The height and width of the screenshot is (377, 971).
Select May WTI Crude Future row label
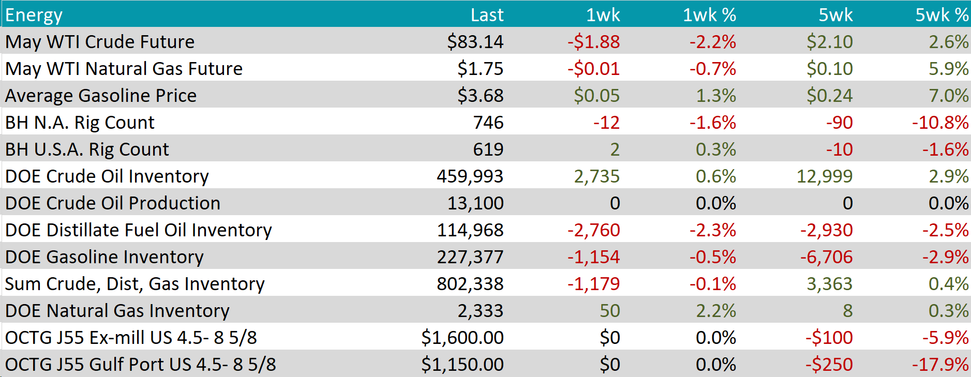100,42
